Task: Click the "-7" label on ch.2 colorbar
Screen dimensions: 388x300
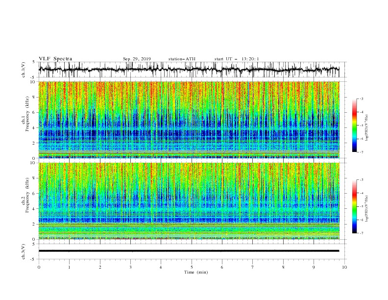Action: (x=362, y=233)
